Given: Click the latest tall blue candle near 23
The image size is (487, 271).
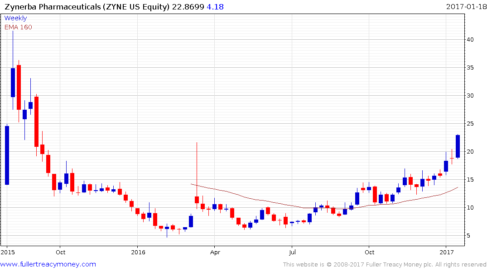Looking at the screenshot, I should click(x=458, y=146).
